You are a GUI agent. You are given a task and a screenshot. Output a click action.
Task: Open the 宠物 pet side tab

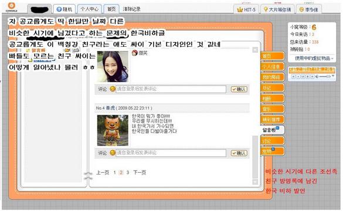pos(273,152)
